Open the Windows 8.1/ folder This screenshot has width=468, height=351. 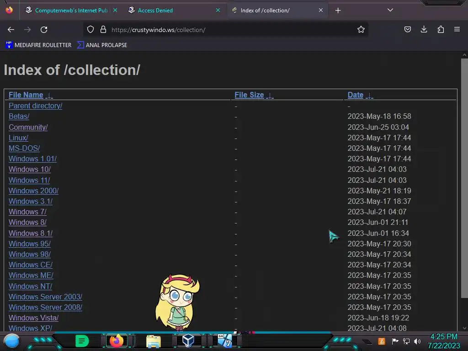pos(31,234)
